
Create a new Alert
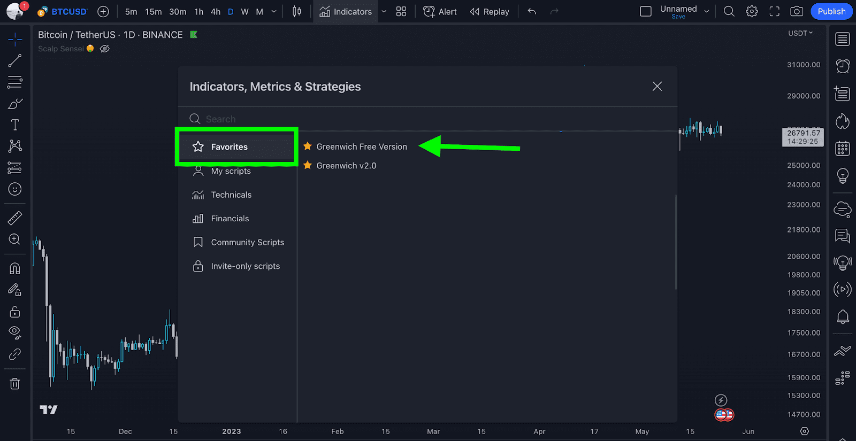pyautogui.click(x=440, y=11)
